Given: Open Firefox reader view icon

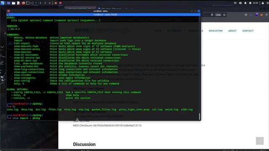Looking at the screenshot, I should [x=212, y=15].
